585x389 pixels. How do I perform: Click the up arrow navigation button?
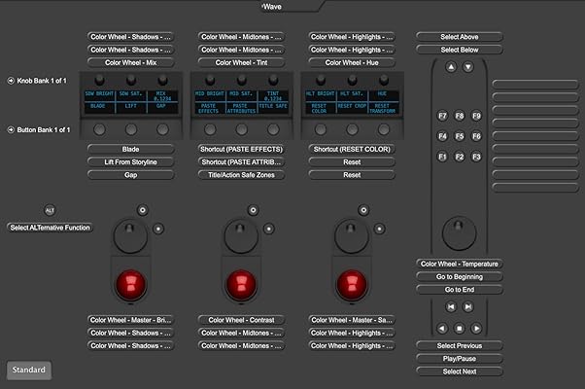point(451,67)
